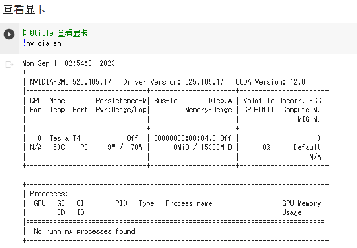This screenshot has height=248, width=357.
Task: Click the cell output toggle icon
Action: pyautogui.click(x=9, y=65)
